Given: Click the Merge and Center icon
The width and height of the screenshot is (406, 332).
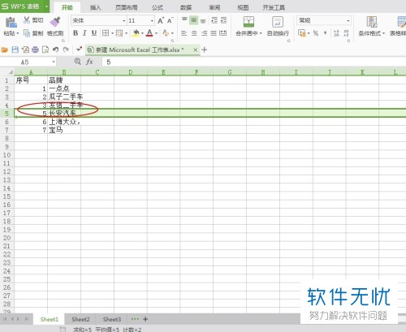Looking at the screenshot, I should (248, 22).
